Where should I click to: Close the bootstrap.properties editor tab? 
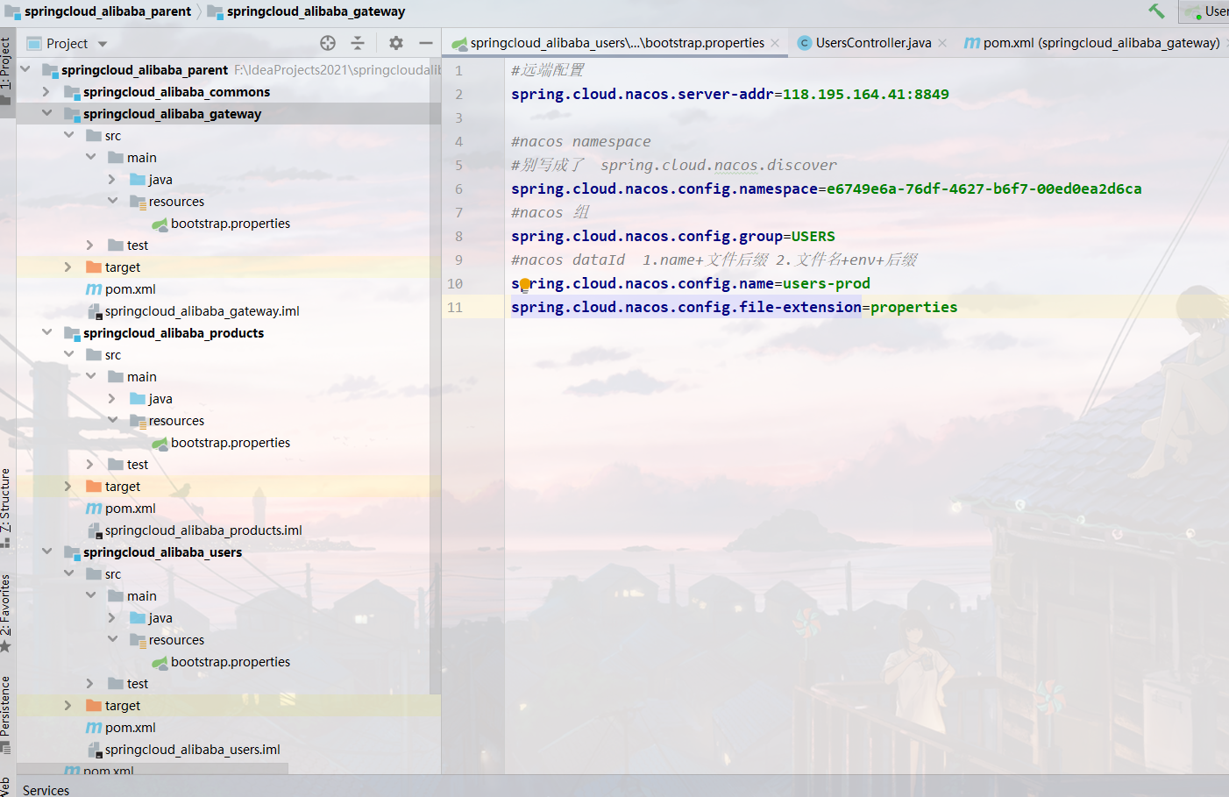point(775,43)
